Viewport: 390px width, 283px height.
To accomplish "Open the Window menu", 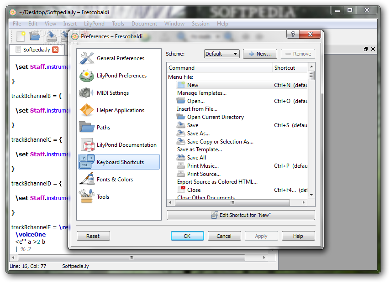I will coord(174,24).
